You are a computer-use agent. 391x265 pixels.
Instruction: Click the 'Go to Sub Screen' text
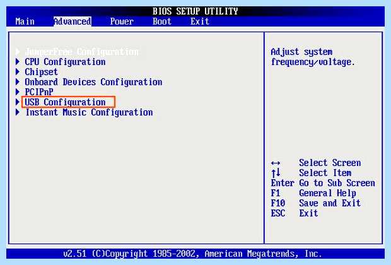pyautogui.click(x=337, y=183)
